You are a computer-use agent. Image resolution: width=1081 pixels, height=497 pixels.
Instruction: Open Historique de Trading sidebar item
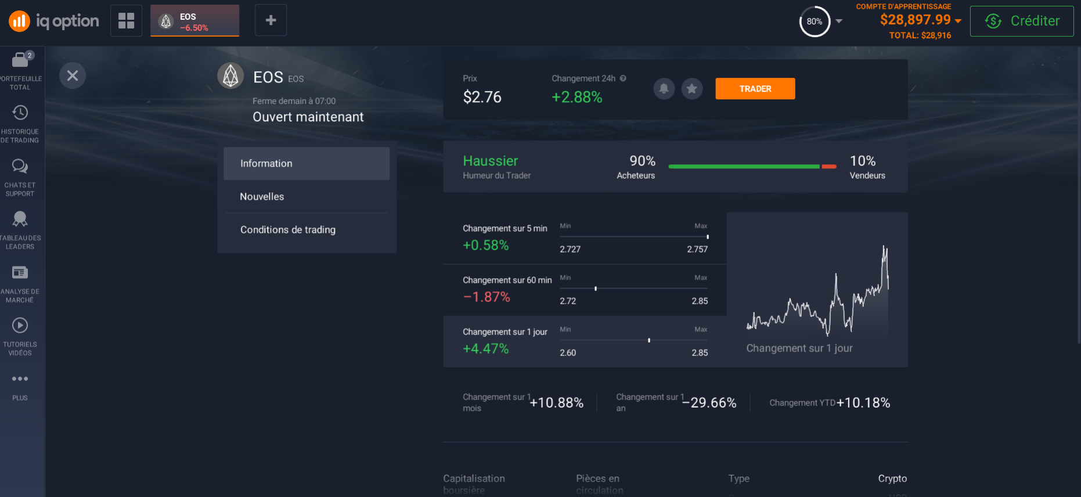click(x=20, y=124)
